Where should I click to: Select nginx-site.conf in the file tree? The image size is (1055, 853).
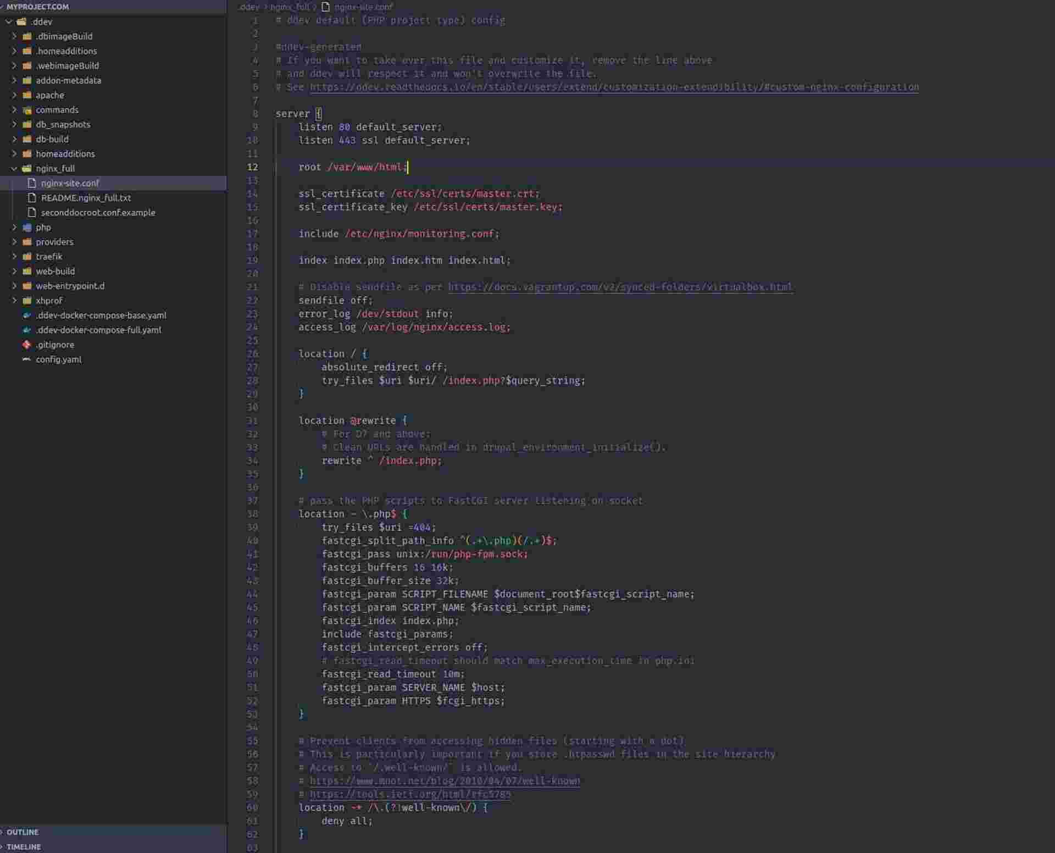[x=113, y=183]
